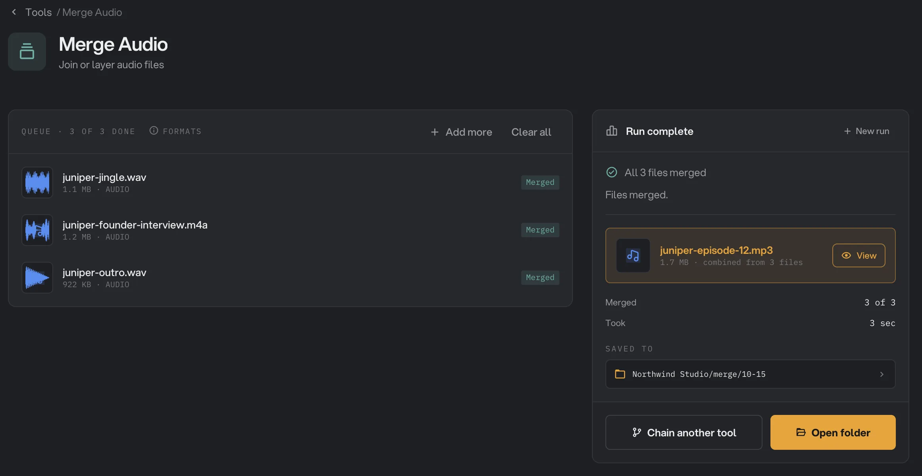Select the juniper-outro.wav waveform thumbnail
Image resolution: width=922 pixels, height=476 pixels.
(37, 278)
